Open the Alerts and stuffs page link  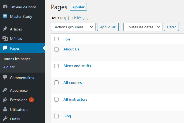[77, 66]
